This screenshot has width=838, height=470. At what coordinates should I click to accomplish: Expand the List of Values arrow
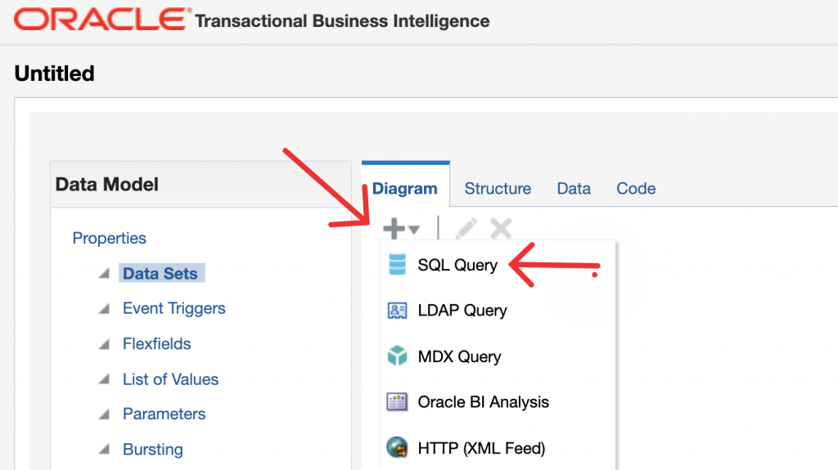104,380
